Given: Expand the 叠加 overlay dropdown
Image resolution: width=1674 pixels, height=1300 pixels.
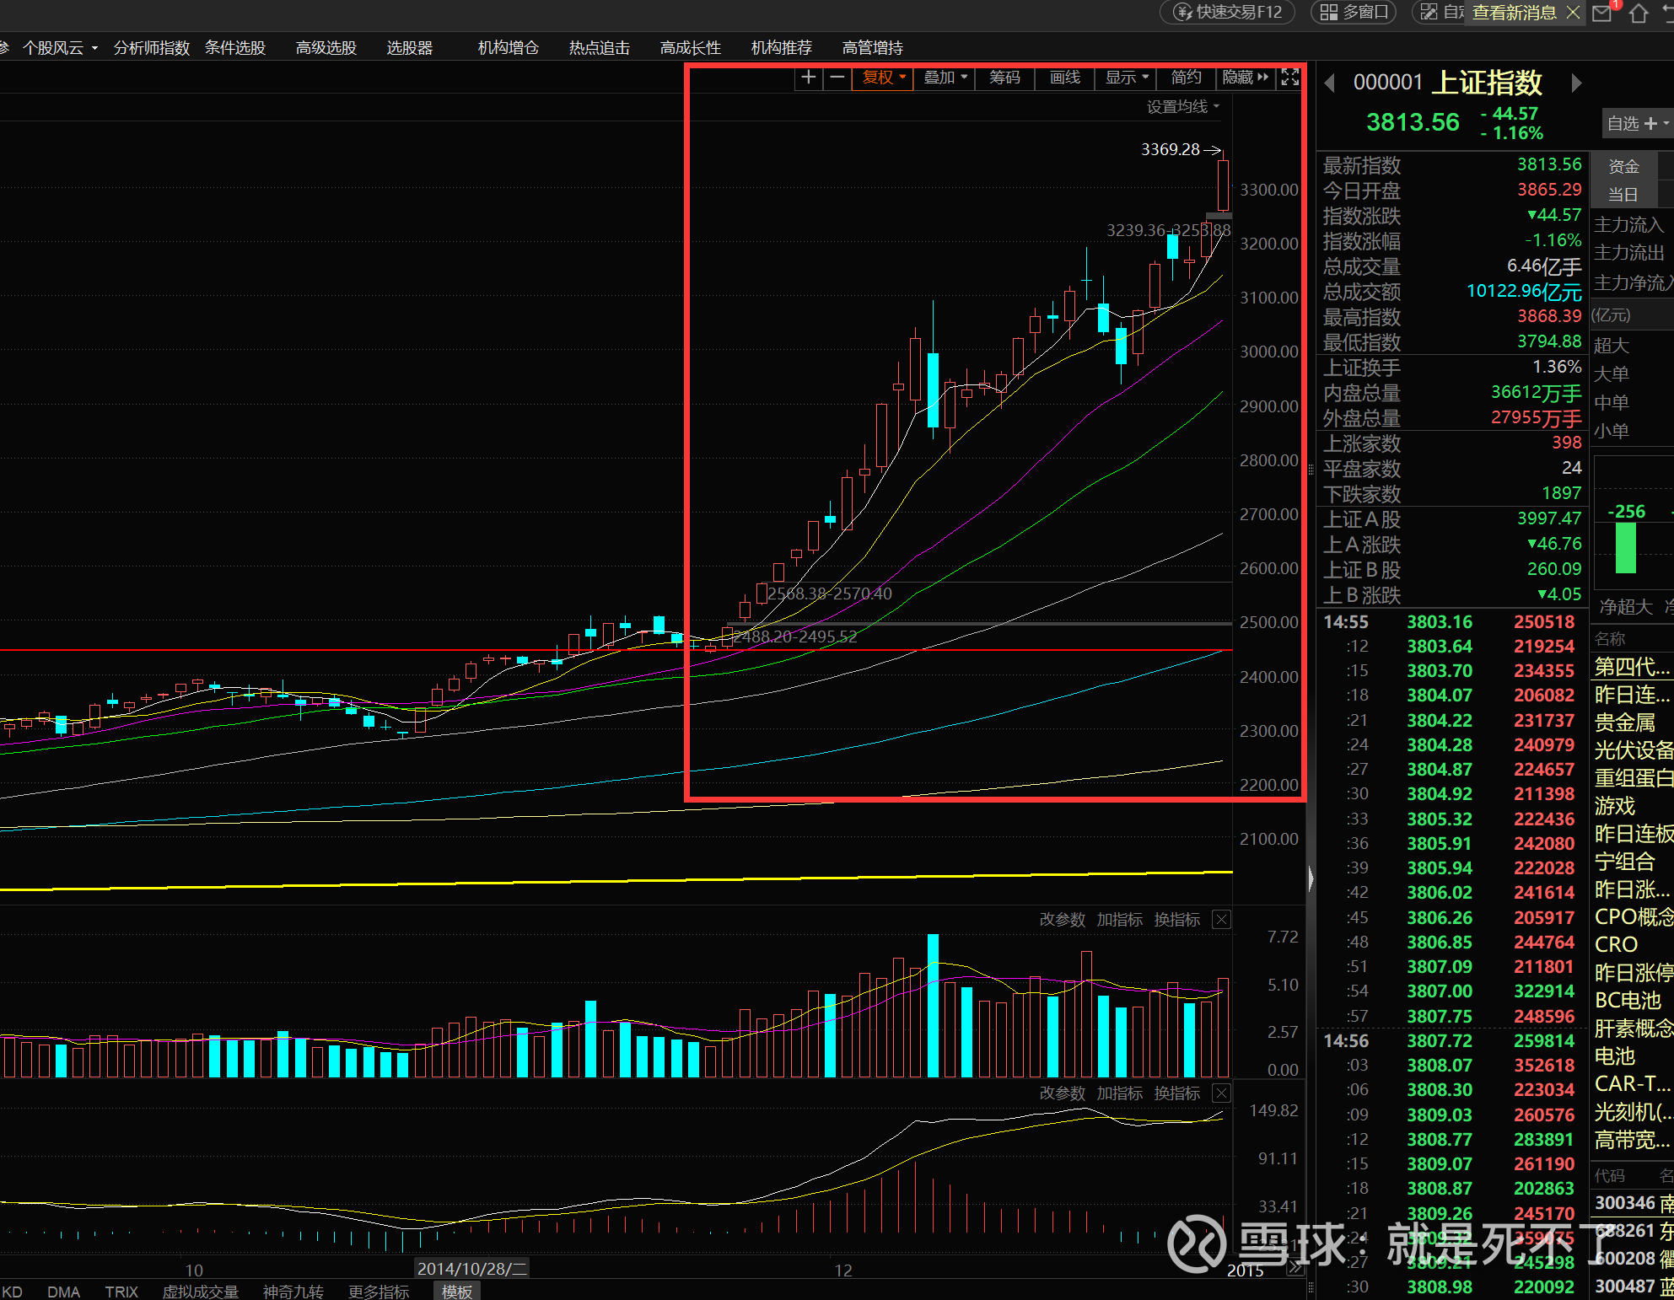Looking at the screenshot, I should (x=945, y=78).
